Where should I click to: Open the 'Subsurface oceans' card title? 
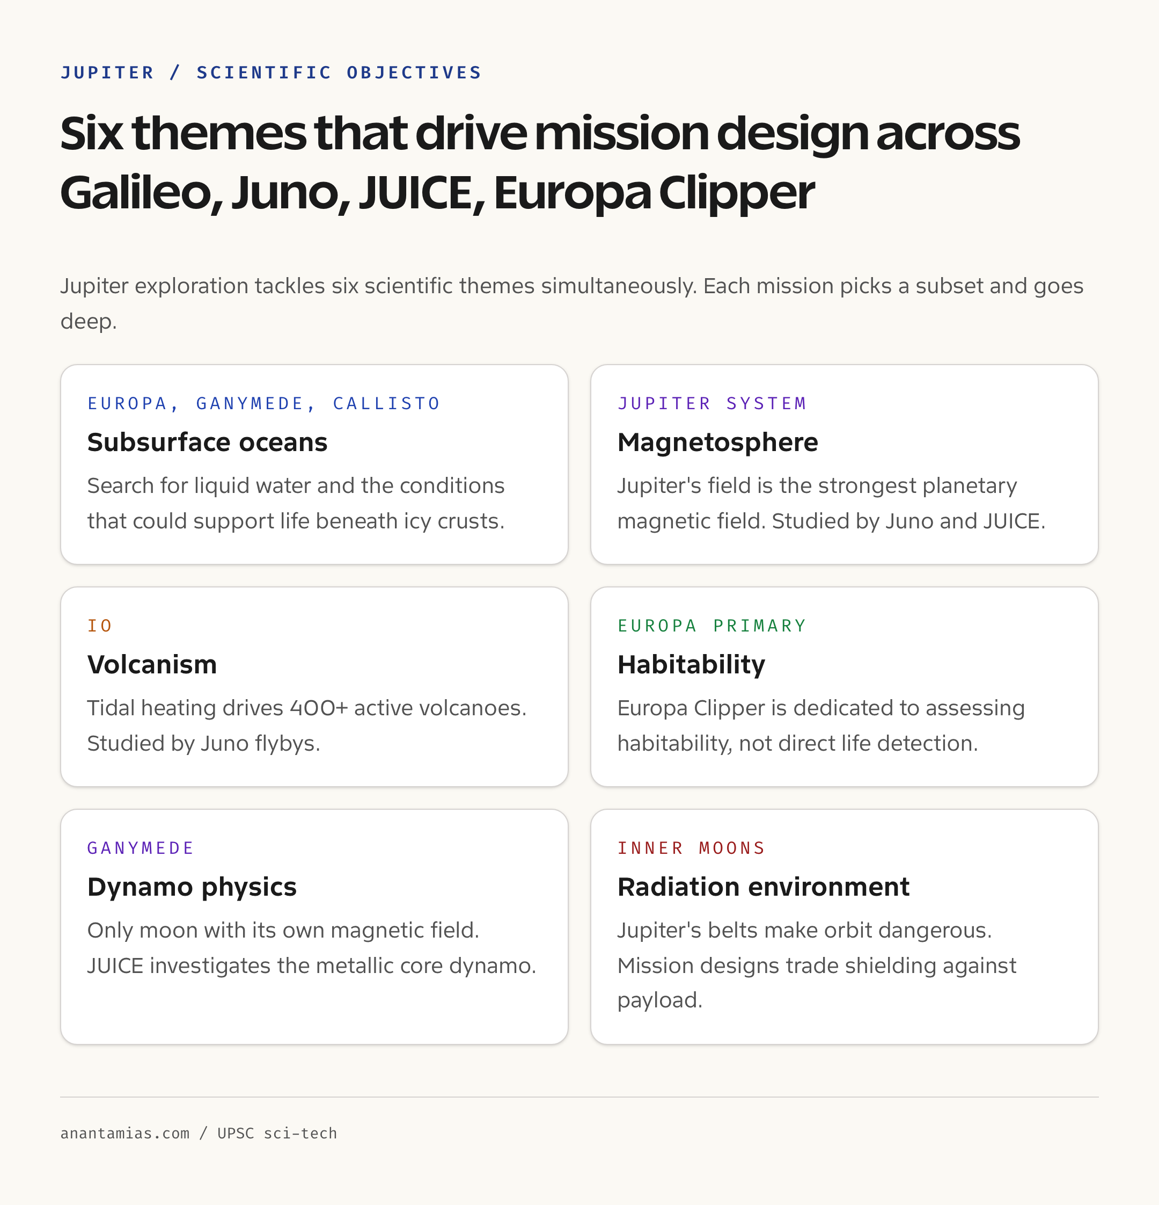207,442
